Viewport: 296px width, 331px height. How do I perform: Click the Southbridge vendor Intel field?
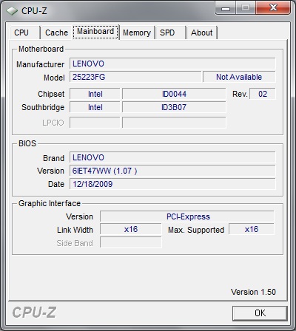click(95, 107)
